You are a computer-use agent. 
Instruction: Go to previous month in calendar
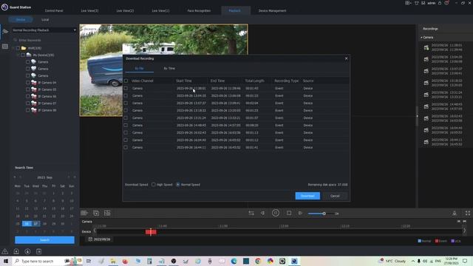(x=20, y=177)
